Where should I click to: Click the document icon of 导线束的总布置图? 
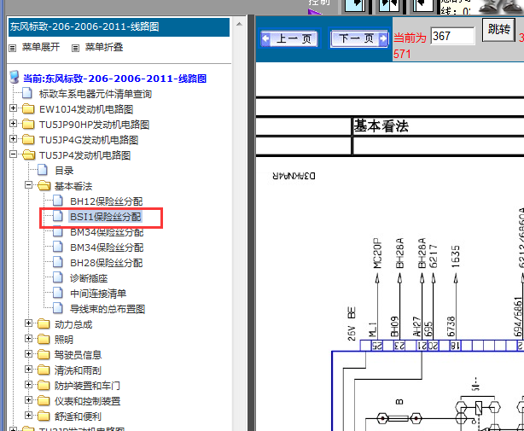[58, 308]
